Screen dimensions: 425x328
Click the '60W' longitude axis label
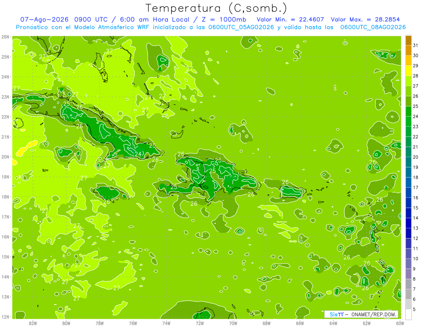[400, 323]
